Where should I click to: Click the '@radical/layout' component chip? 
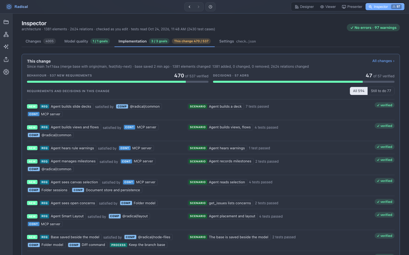129,216
